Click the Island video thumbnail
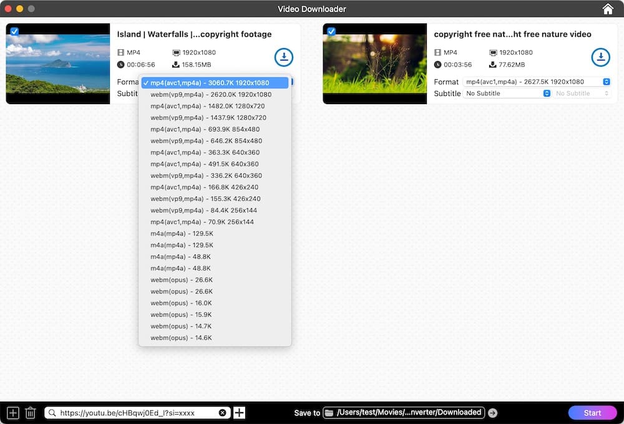Screen dimensions: 624x424 pyautogui.click(x=58, y=64)
